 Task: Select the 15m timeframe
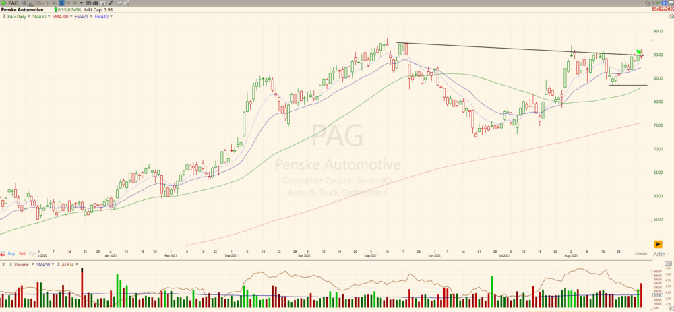(40, 3)
